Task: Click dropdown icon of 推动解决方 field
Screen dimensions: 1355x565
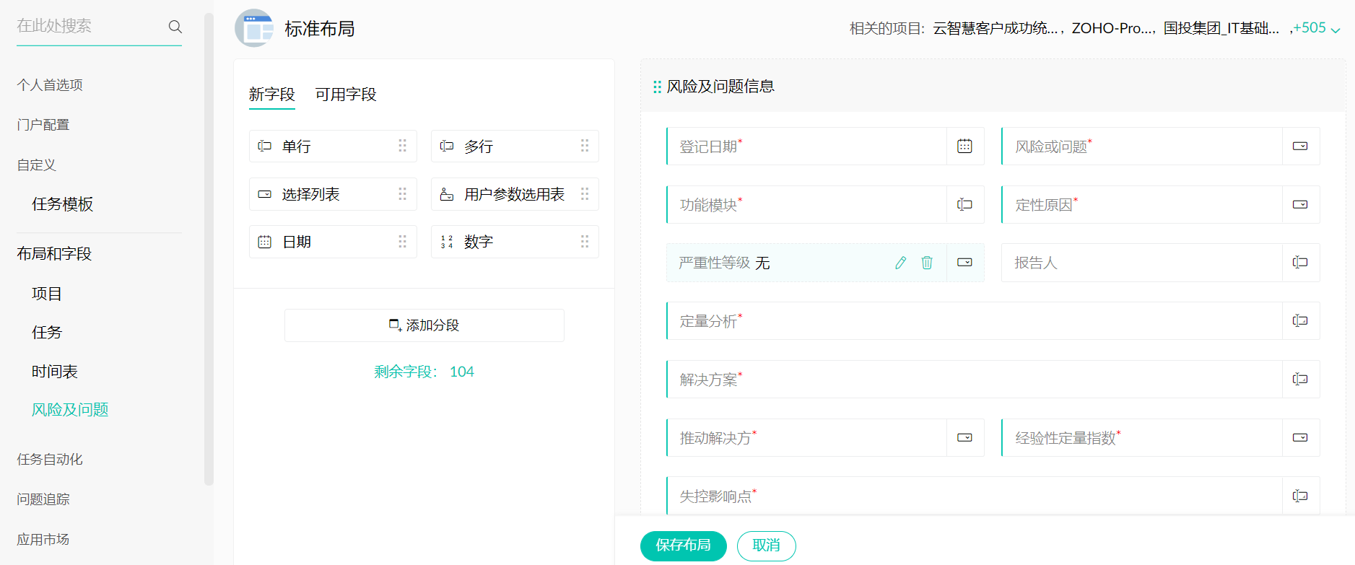Action: pos(964,438)
